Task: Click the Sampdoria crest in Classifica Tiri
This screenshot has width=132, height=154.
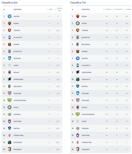Action: coord(78,72)
